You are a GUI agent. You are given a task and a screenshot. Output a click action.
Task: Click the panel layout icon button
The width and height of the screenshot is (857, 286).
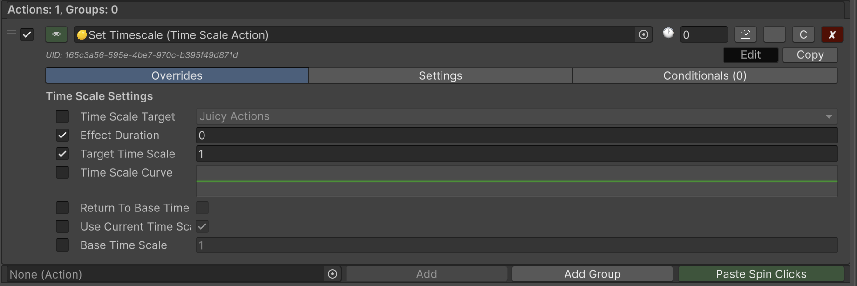[x=775, y=34]
